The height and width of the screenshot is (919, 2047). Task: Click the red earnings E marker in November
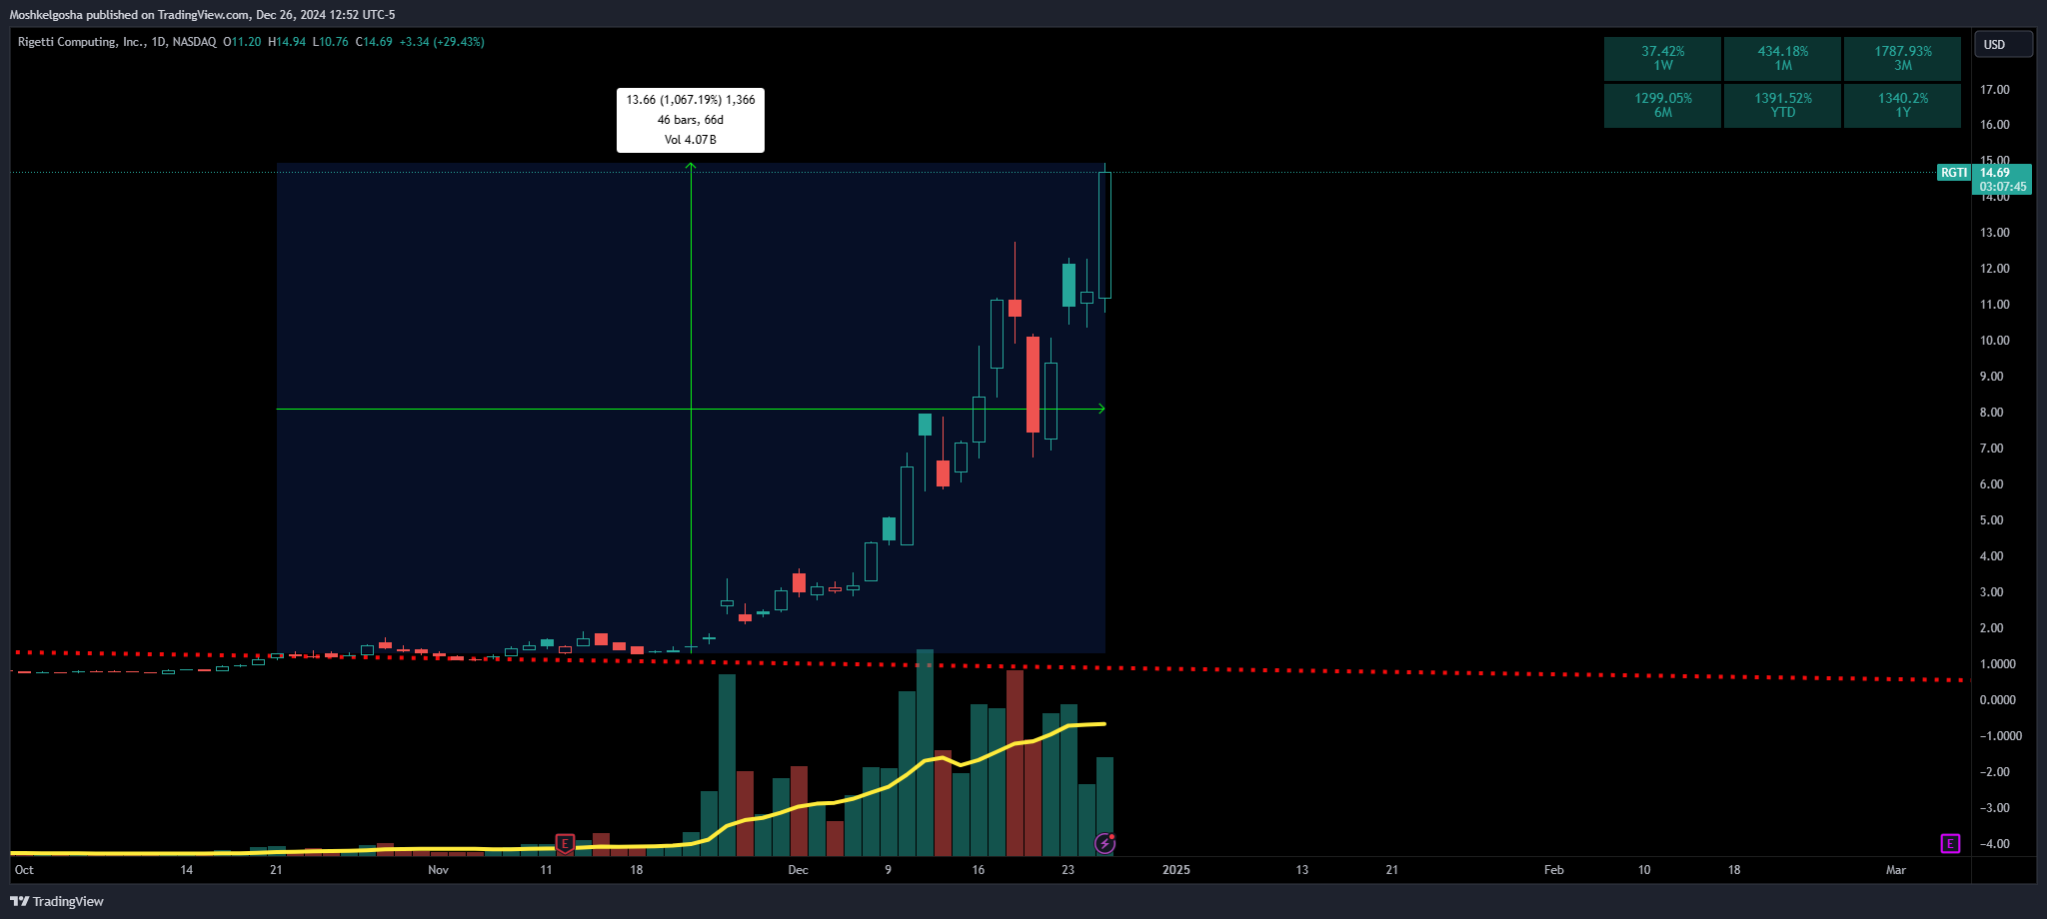pyautogui.click(x=565, y=844)
